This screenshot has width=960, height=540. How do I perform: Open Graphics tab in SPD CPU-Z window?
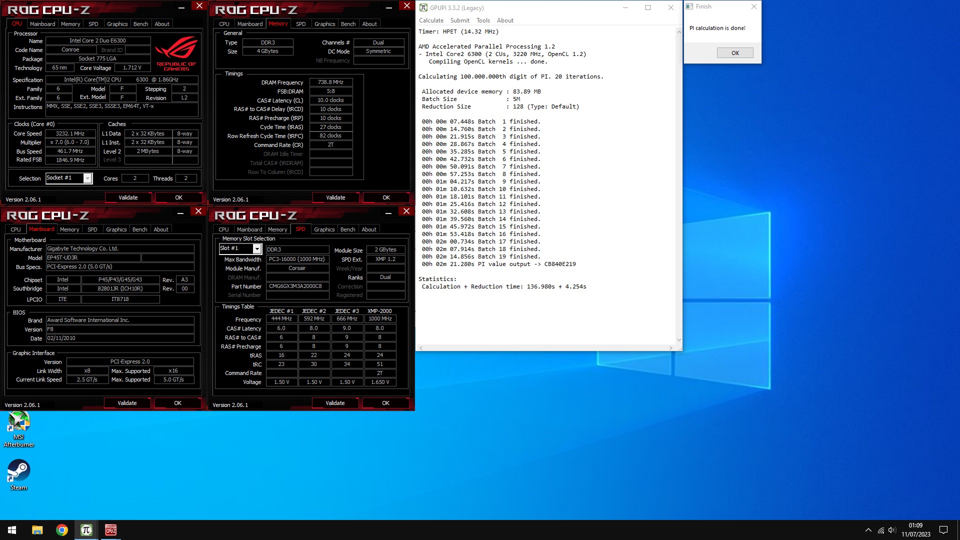[324, 229]
